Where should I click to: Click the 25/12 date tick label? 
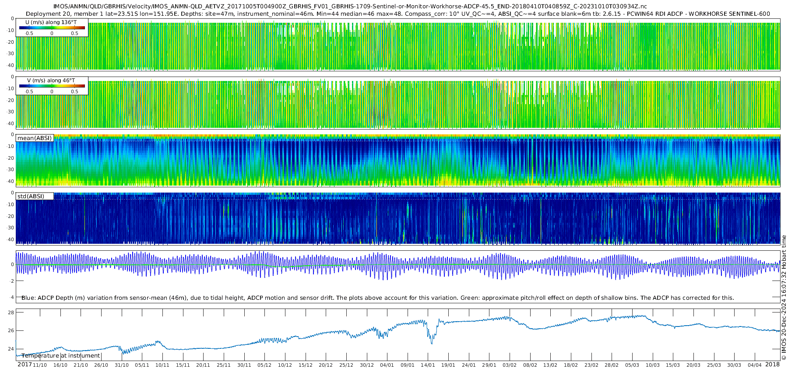pos(346,365)
